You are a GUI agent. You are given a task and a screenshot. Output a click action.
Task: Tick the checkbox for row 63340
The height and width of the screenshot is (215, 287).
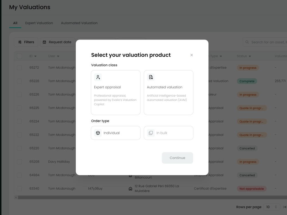coord(20,189)
